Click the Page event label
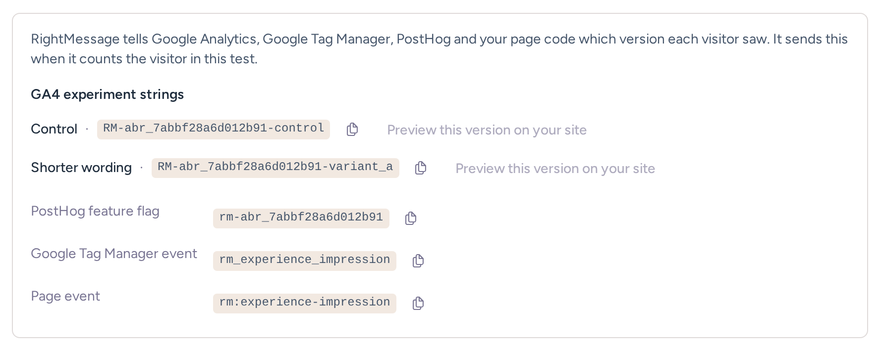The width and height of the screenshot is (880, 349). pos(65,296)
